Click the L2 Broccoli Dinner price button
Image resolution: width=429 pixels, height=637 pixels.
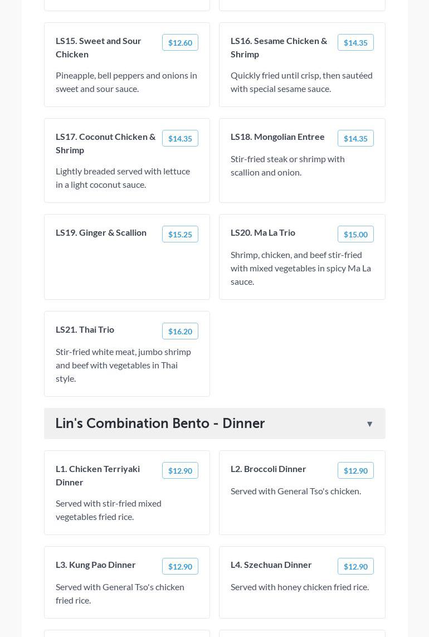point(355,471)
